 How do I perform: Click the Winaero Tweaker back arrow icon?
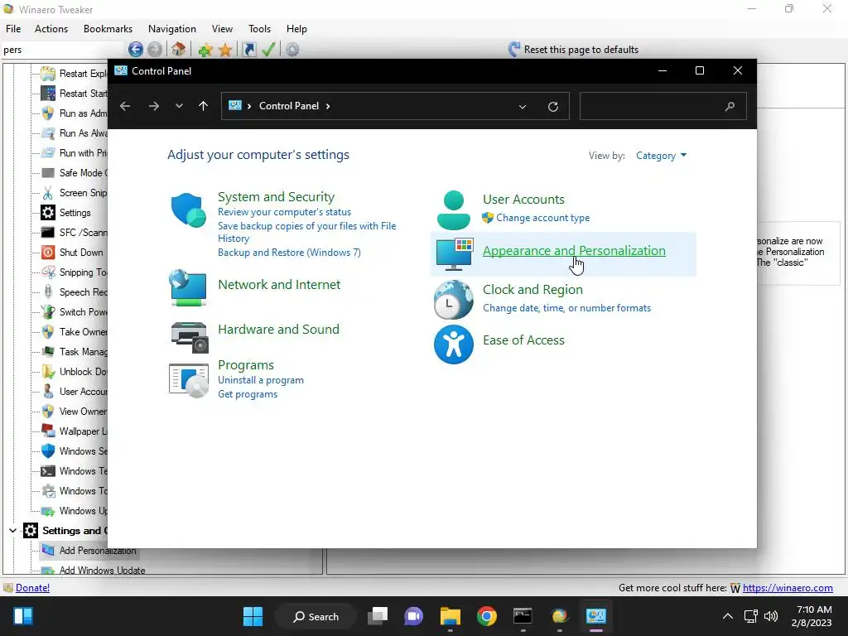click(136, 50)
